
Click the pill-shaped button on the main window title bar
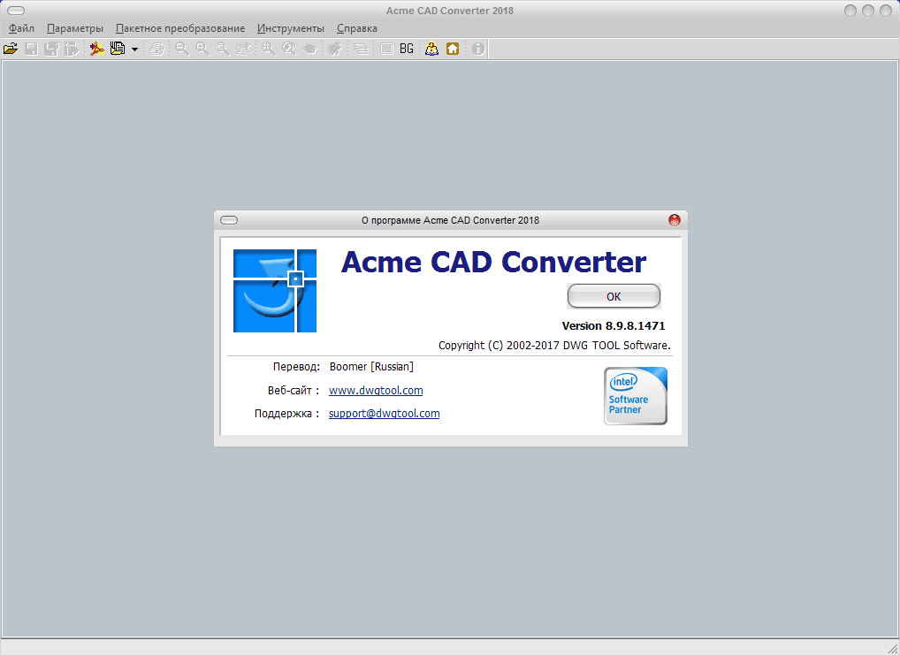[x=16, y=11]
